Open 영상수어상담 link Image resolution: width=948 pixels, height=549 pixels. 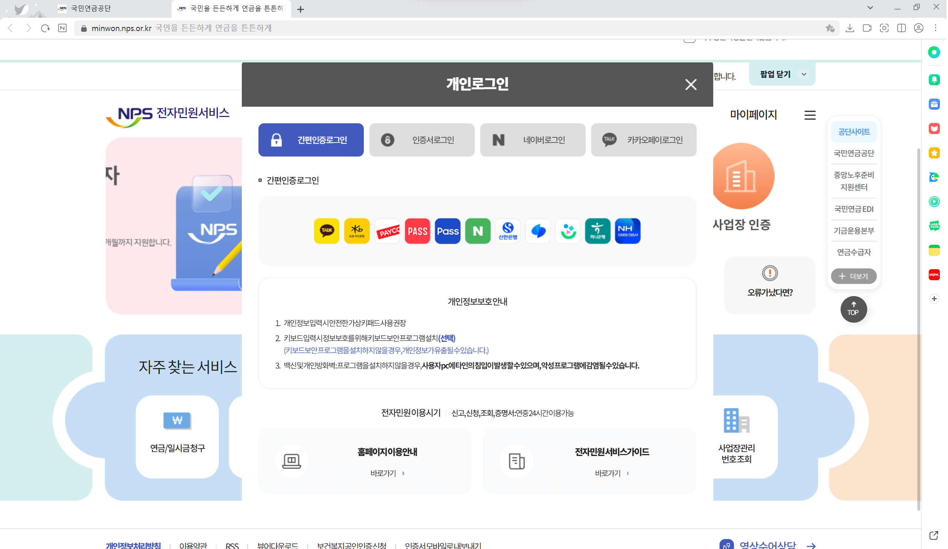[768, 545]
